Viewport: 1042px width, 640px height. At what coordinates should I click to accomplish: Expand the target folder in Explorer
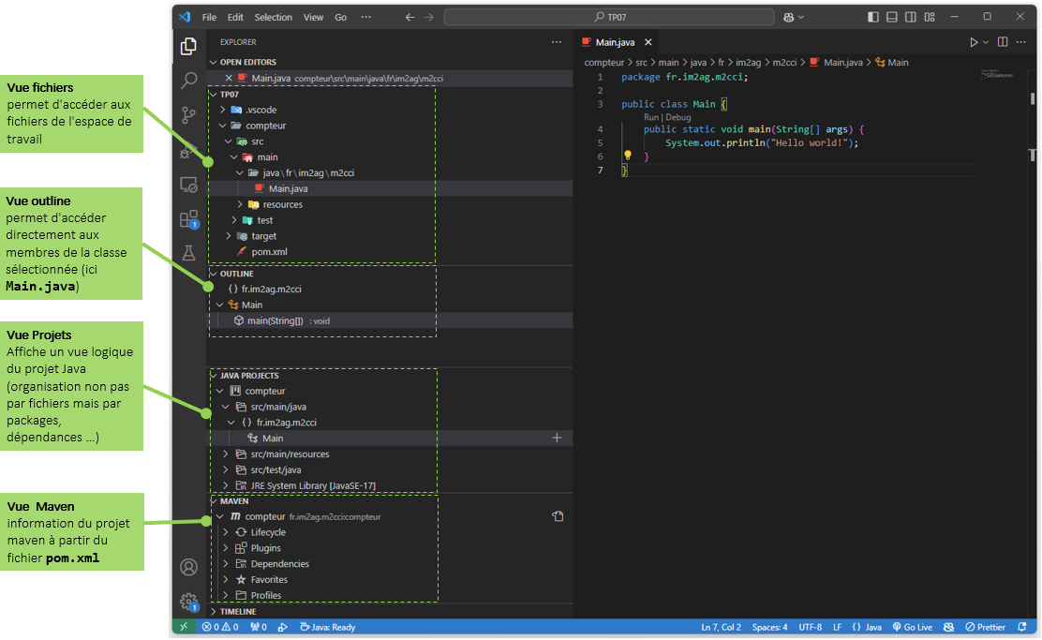[263, 236]
